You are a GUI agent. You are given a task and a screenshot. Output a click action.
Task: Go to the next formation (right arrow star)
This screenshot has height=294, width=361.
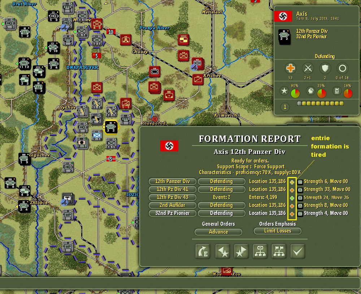click(x=241, y=251)
